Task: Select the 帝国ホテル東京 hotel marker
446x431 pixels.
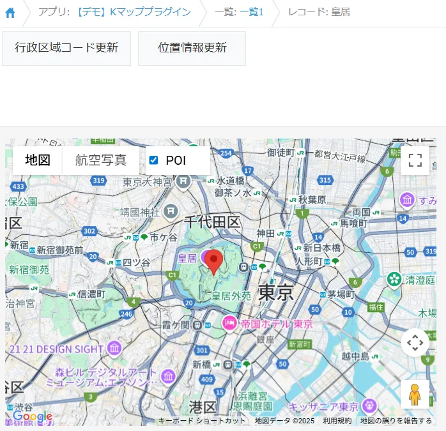Action: [229, 324]
